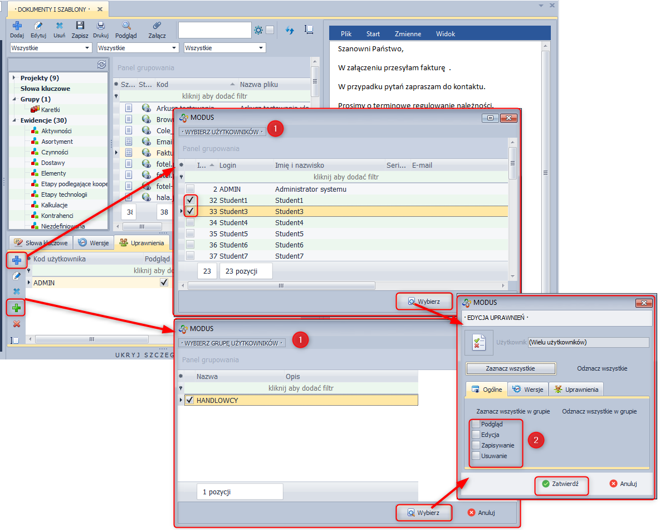Click the Zaznacz wszystkie button
660x530 pixels.
coord(510,368)
